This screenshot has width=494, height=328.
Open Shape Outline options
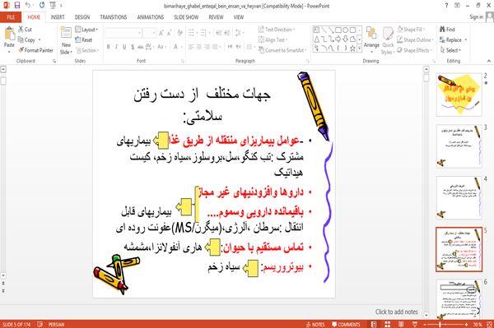coord(415,40)
